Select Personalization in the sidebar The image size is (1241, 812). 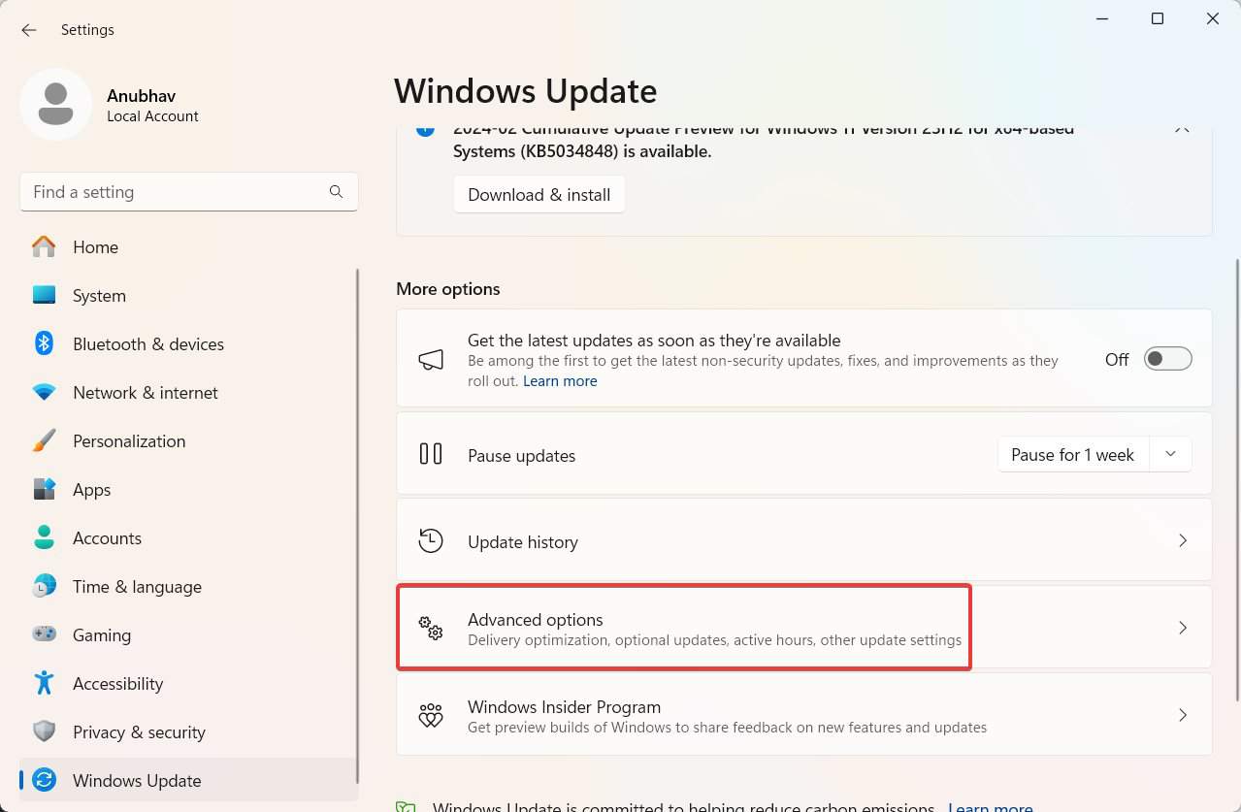pyautogui.click(x=128, y=441)
